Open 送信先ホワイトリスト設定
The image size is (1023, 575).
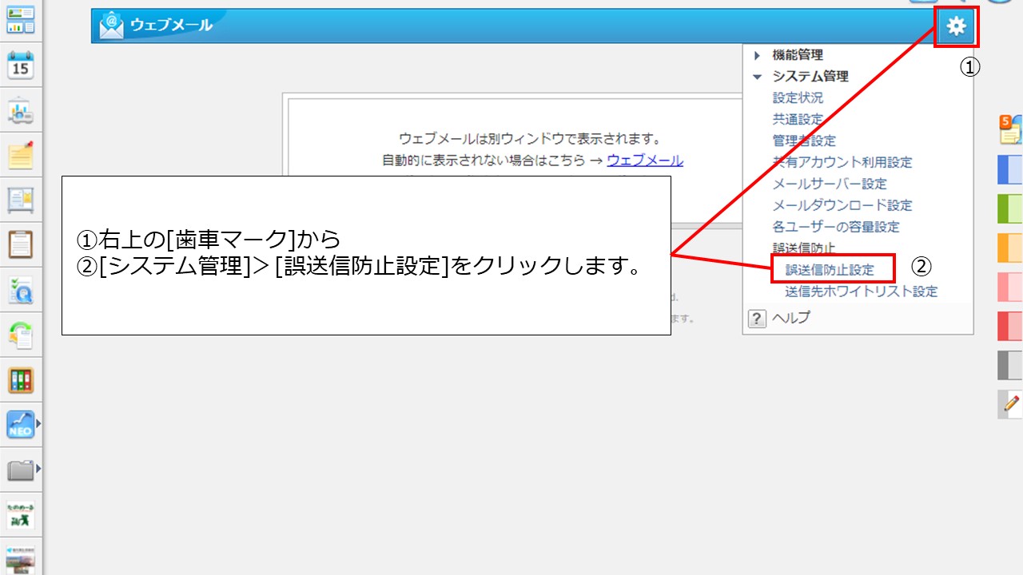point(862,291)
